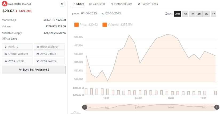The width and height of the screenshot is (220, 114).
Task: Open the AVAX Twitter link
Action: pos(49,61)
